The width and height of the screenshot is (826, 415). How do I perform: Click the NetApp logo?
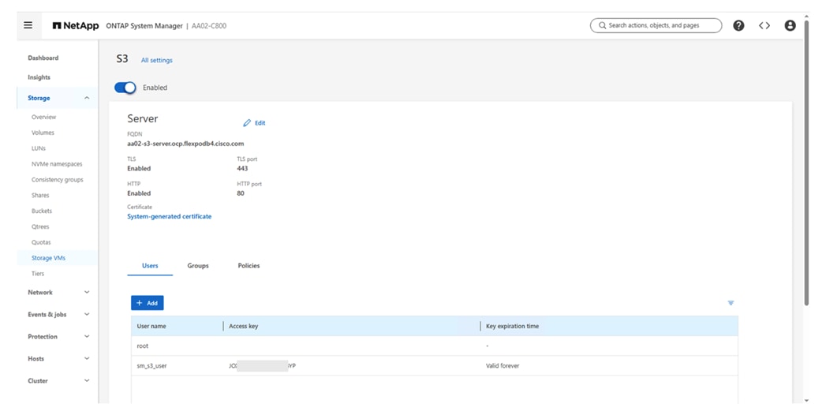(x=75, y=26)
